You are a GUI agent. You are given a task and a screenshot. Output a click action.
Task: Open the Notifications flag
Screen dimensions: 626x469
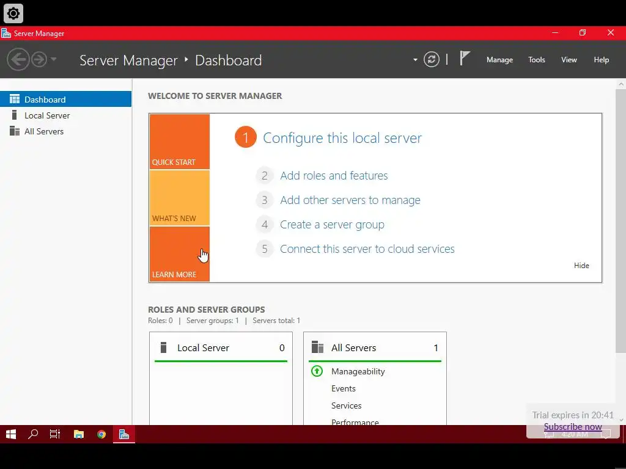click(x=465, y=58)
